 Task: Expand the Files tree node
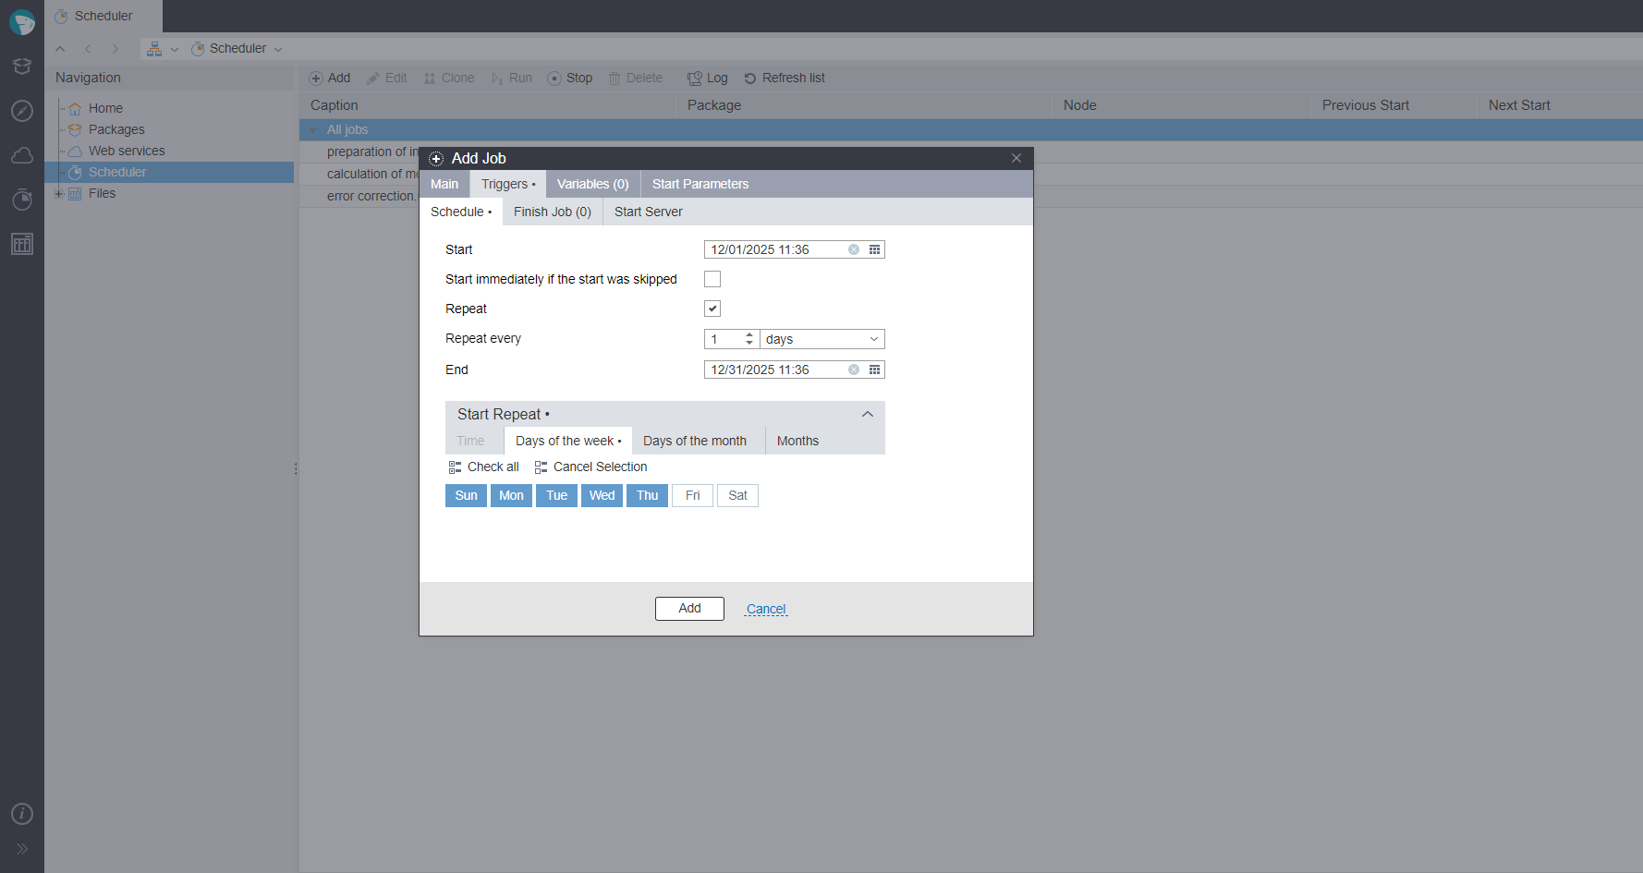59,194
